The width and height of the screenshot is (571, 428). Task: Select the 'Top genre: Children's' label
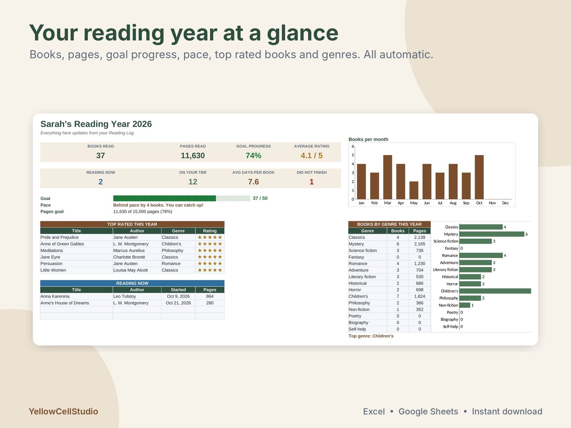(371, 336)
